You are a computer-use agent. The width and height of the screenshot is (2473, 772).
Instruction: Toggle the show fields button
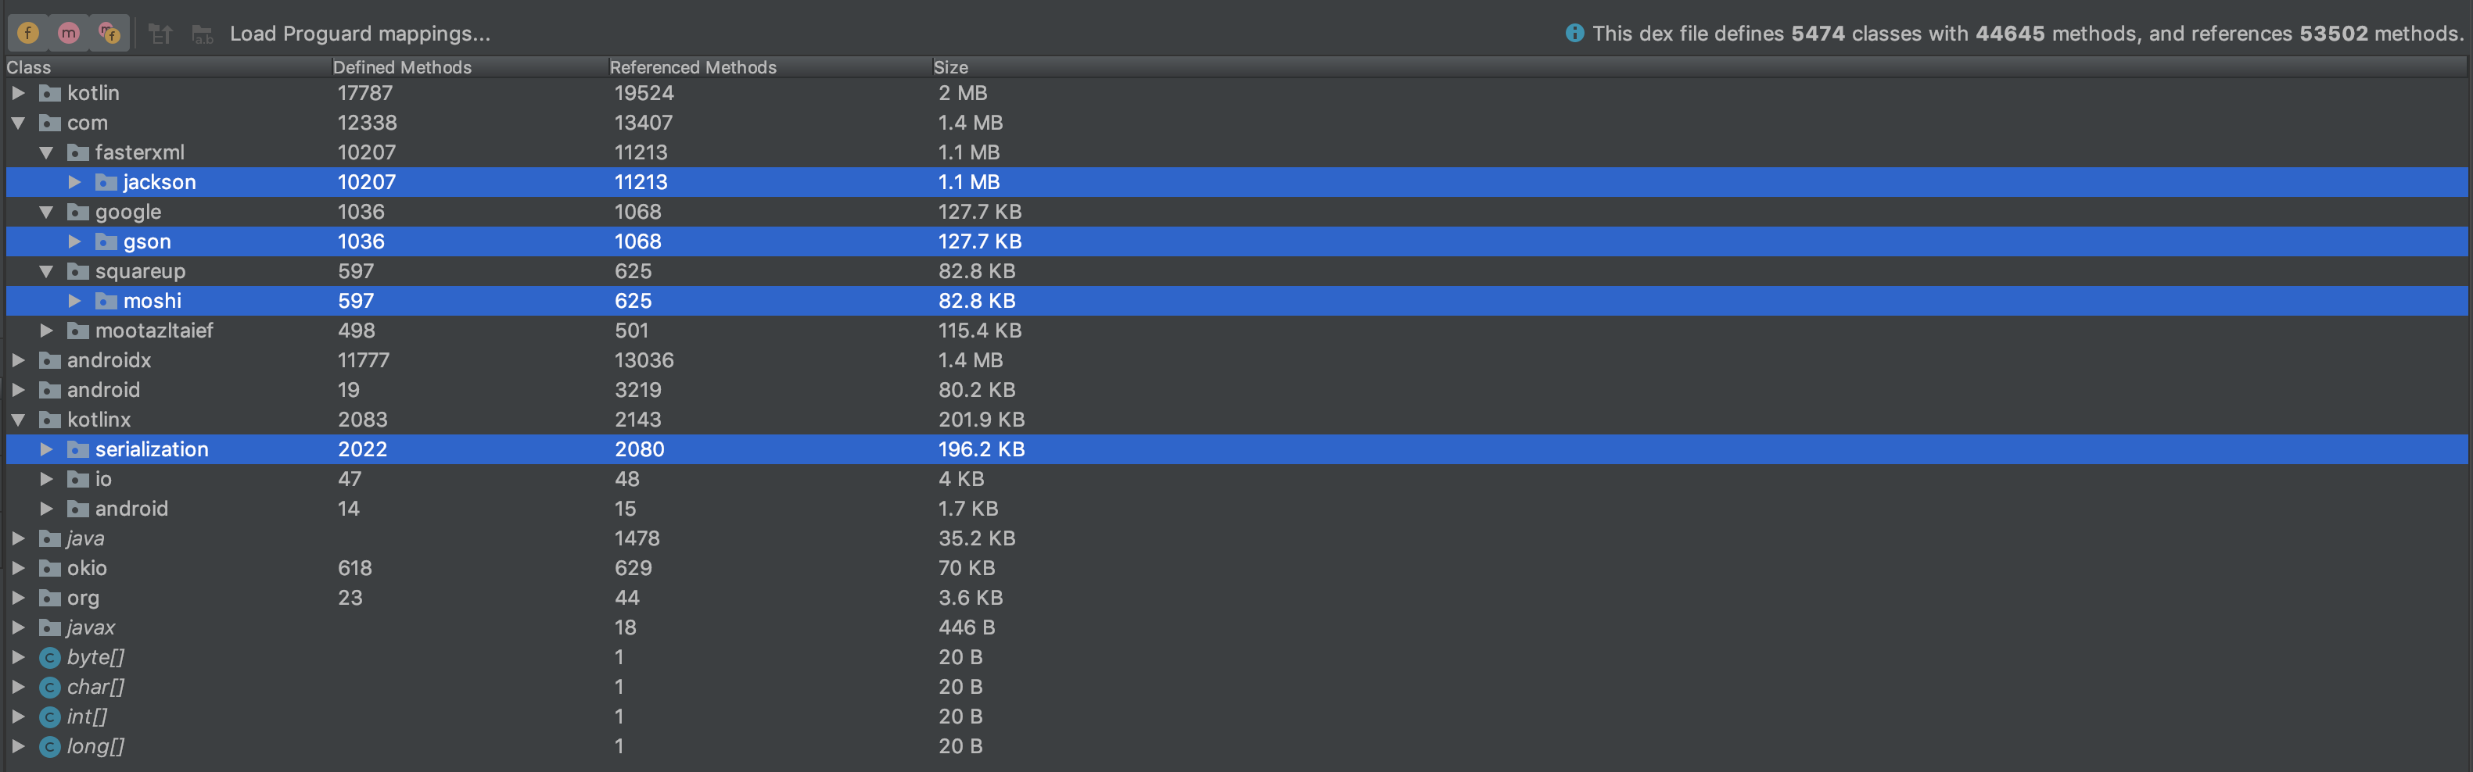coord(29,34)
